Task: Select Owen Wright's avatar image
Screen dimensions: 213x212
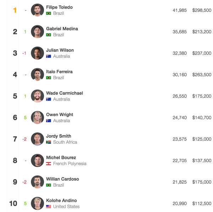Action: coord(37,118)
